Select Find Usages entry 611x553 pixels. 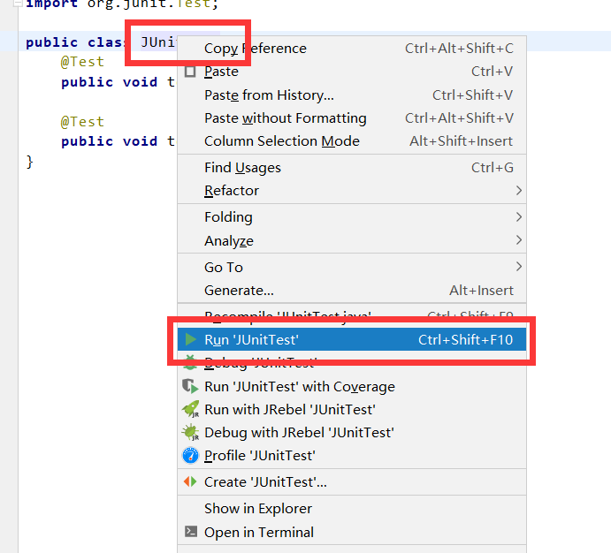coord(352,168)
